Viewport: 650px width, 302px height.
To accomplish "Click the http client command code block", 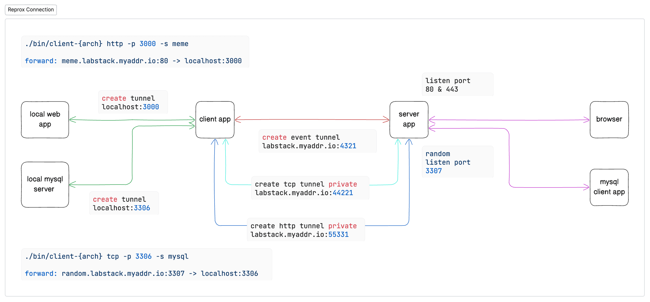I will point(135,52).
